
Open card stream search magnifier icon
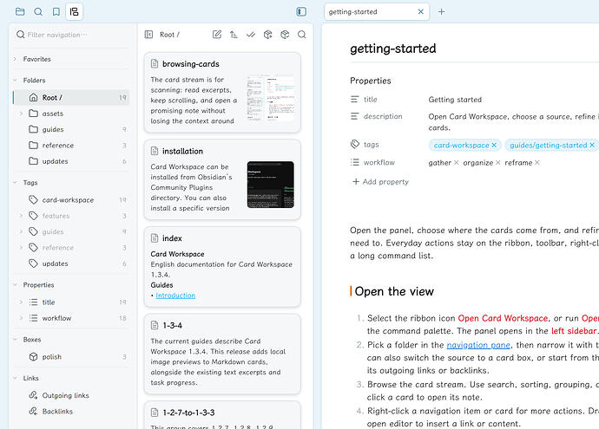click(302, 35)
